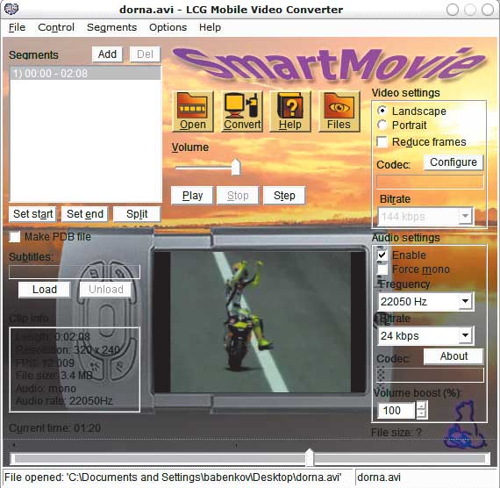Click Set end button
500x488 pixels.
tap(85, 214)
